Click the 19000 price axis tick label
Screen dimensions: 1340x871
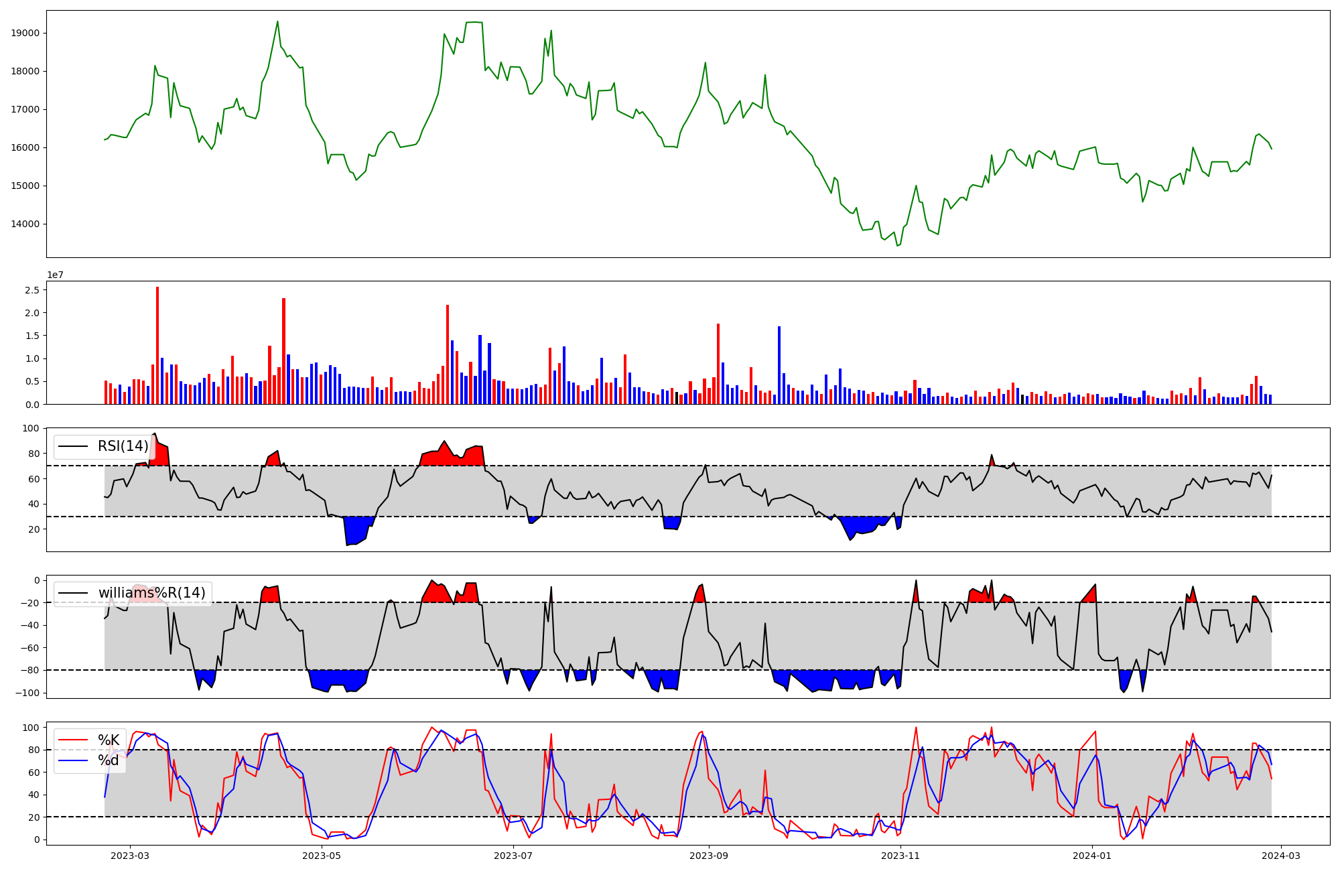click(25, 33)
